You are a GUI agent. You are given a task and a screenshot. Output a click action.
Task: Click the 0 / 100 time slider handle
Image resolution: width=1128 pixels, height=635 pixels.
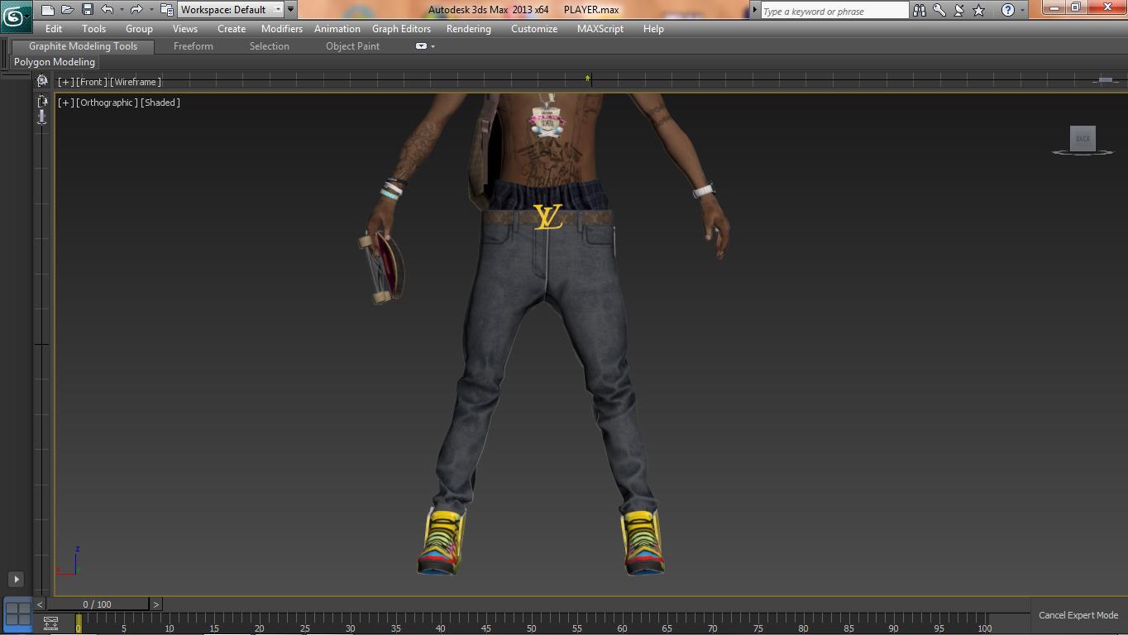point(98,604)
